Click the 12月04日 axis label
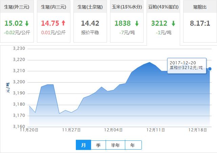Screen dimensions: 217x153 point(113,130)
